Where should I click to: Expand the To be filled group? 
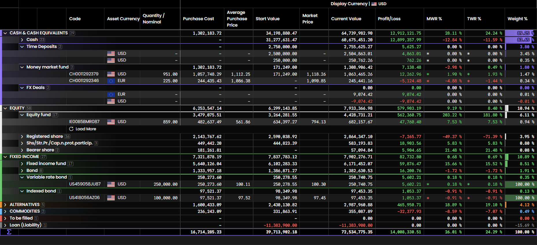coord(5,218)
